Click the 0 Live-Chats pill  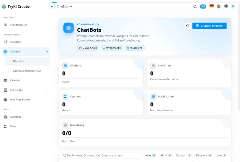pos(88,48)
